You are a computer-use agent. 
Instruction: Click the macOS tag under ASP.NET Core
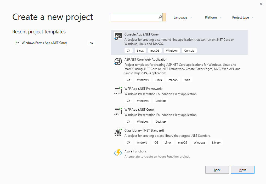click(173, 80)
